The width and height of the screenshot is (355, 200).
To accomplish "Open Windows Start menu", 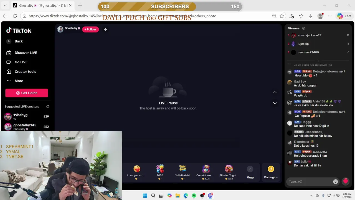I will (145, 196).
